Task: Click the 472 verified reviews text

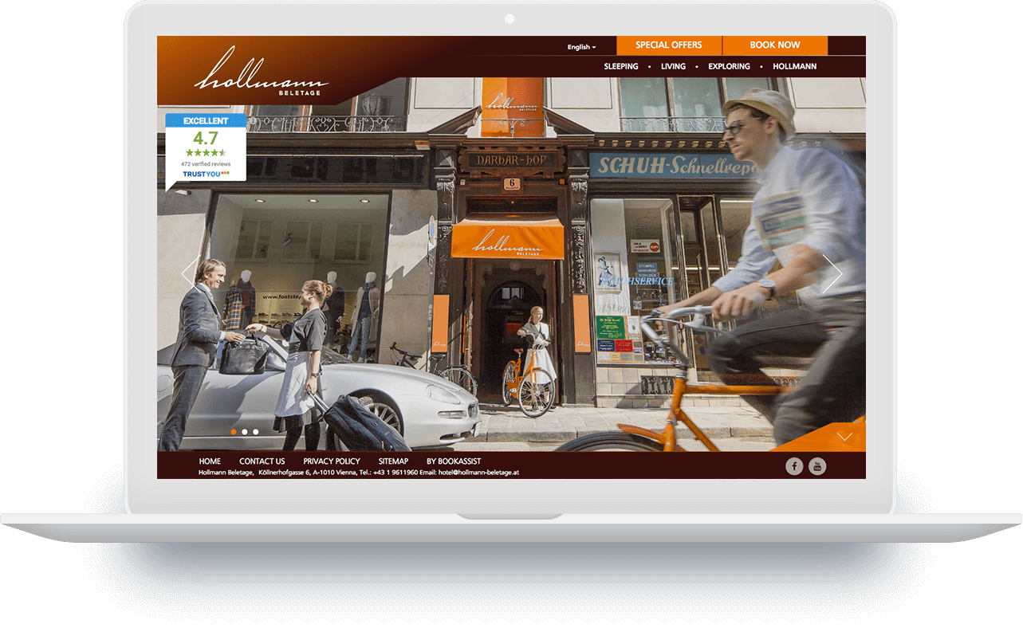Action: point(206,164)
